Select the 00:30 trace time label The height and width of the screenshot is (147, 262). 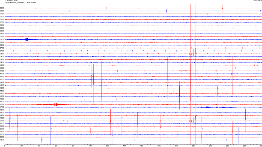pos(2,11)
